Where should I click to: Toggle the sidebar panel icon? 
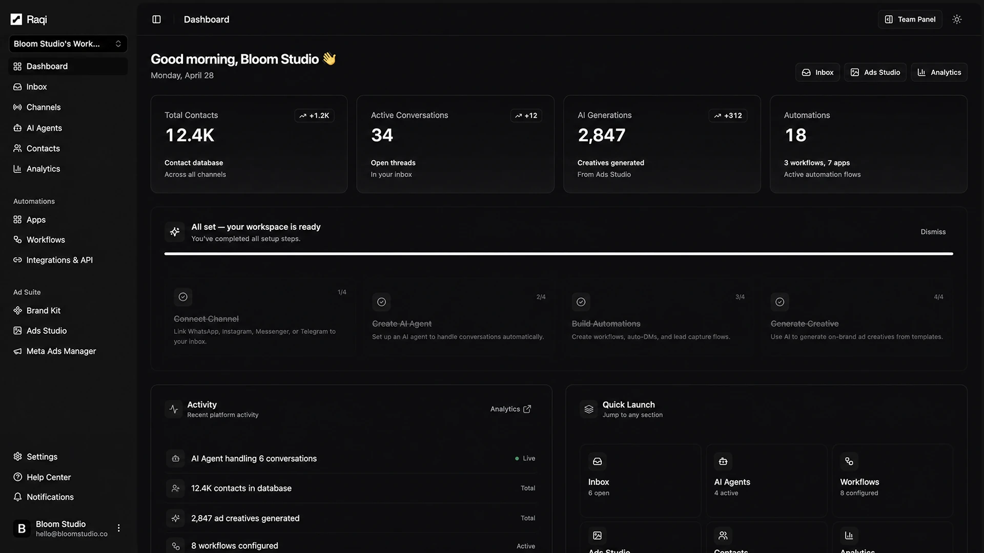coord(157,19)
